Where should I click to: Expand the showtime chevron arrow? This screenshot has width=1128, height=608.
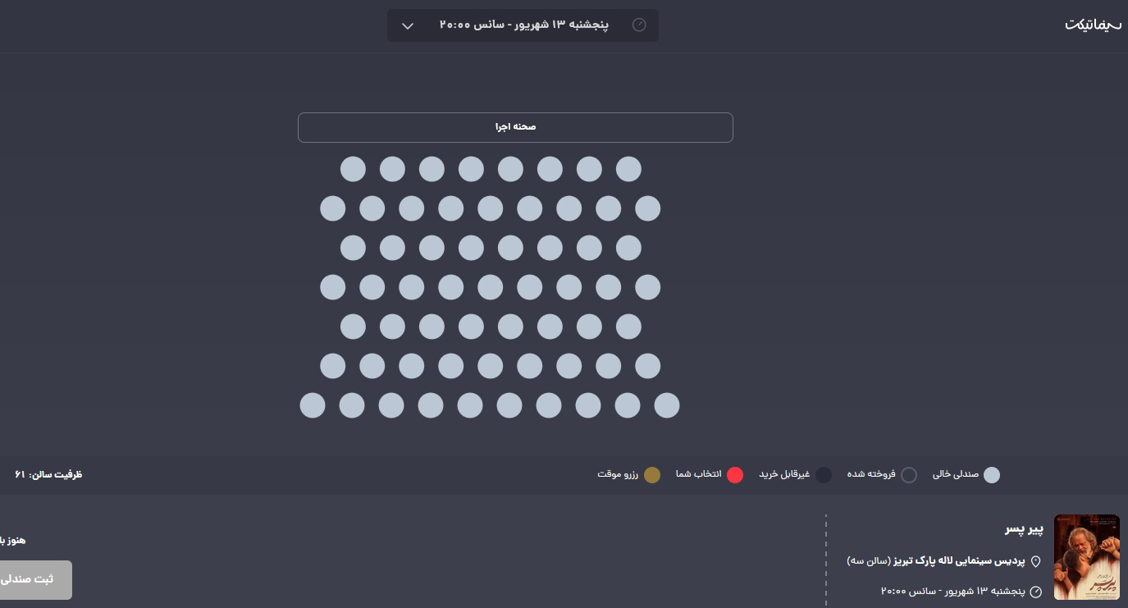point(408,25)
